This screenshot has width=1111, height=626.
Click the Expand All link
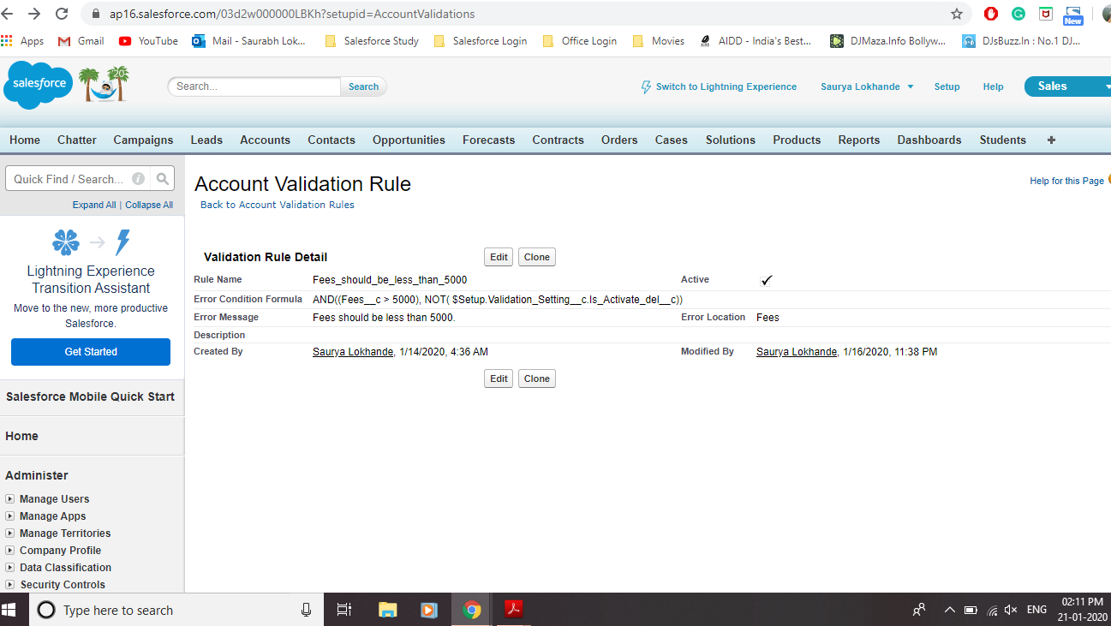(94, 205)
